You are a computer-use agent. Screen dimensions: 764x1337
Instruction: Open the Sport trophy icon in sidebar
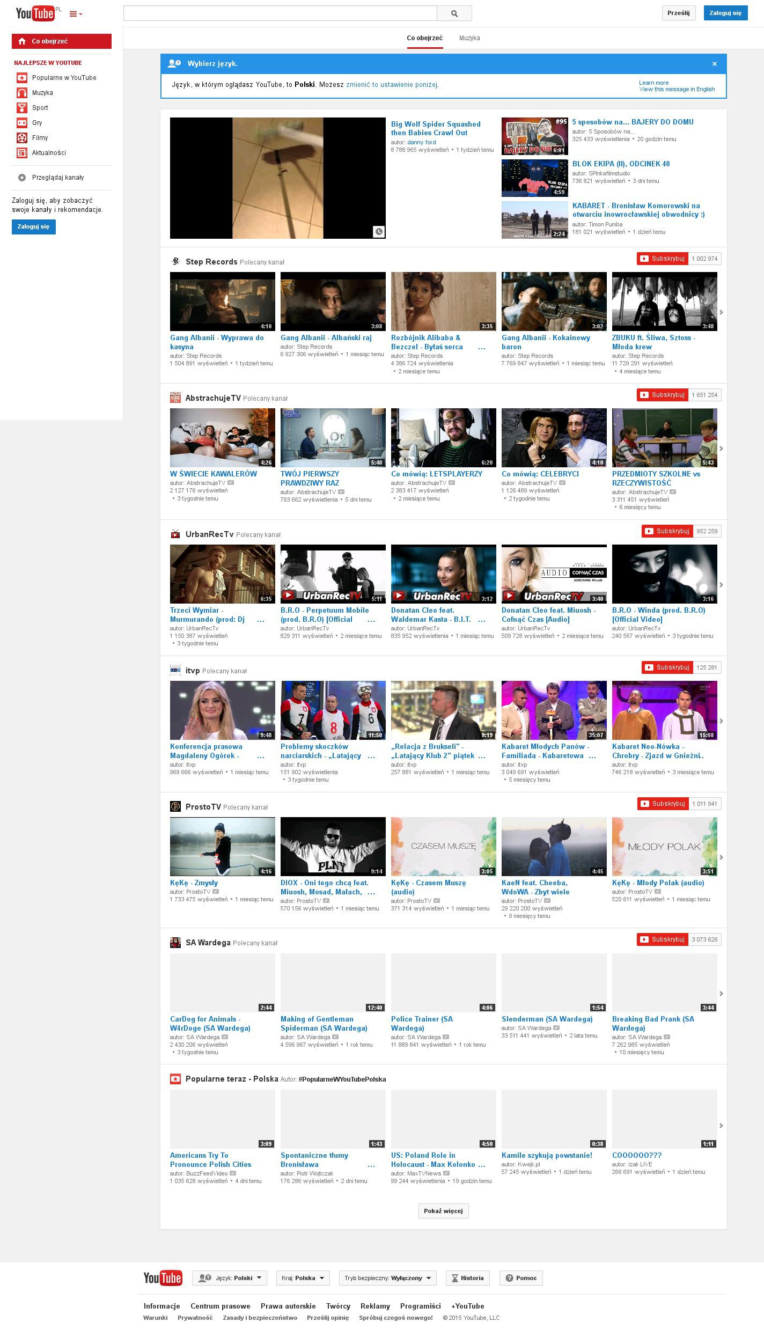click(x=22, y=108)
